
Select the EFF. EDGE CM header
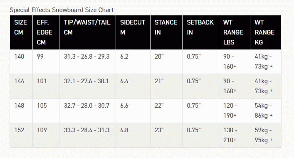[x=46, y=32]
